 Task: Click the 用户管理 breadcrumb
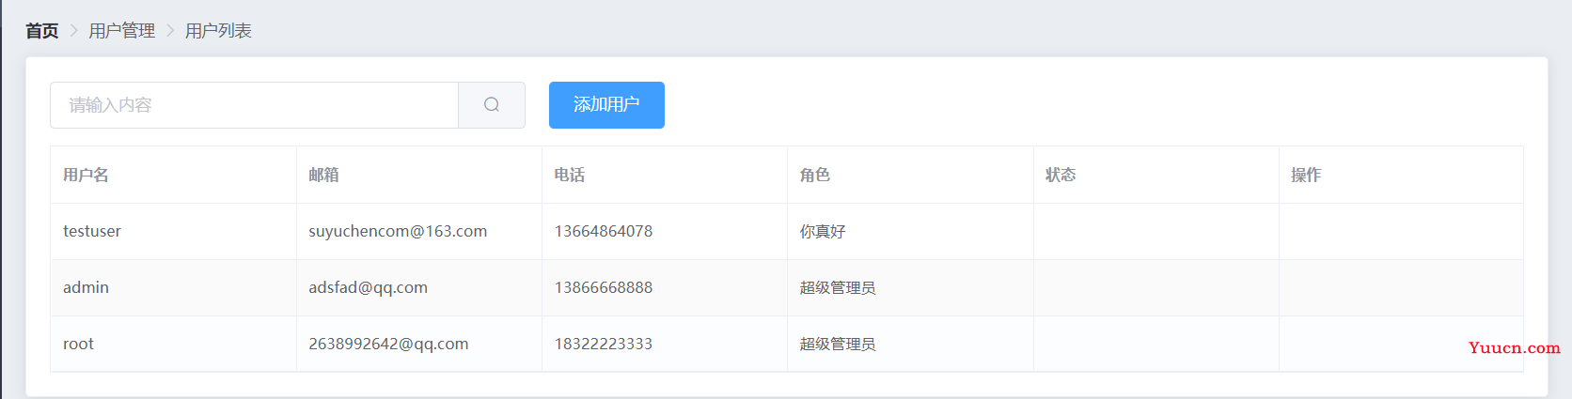[x=122, y=31]
